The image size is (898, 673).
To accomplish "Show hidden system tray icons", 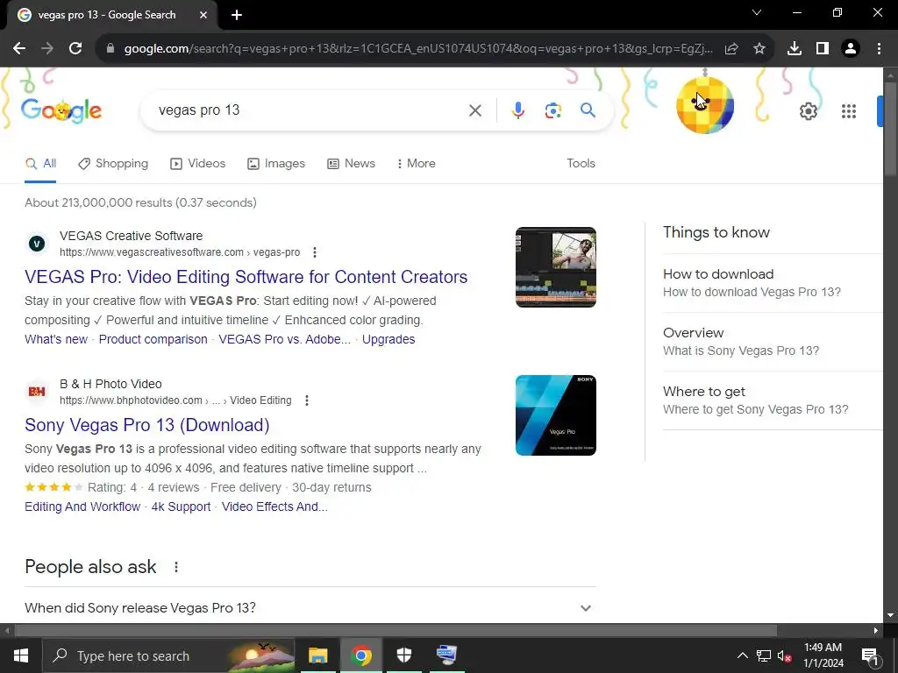I will (742, 655).
